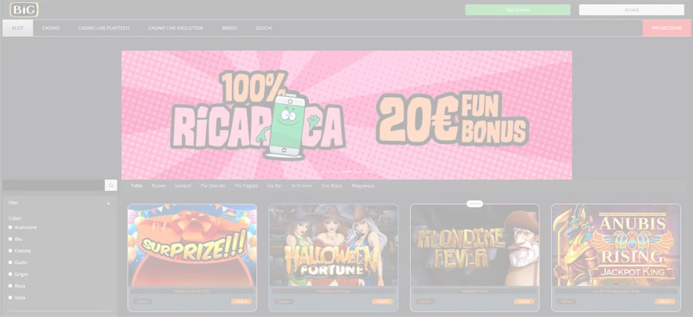Open the Klondike Fever thumbnail
The image size is (693, 317).
click(474, 245)
